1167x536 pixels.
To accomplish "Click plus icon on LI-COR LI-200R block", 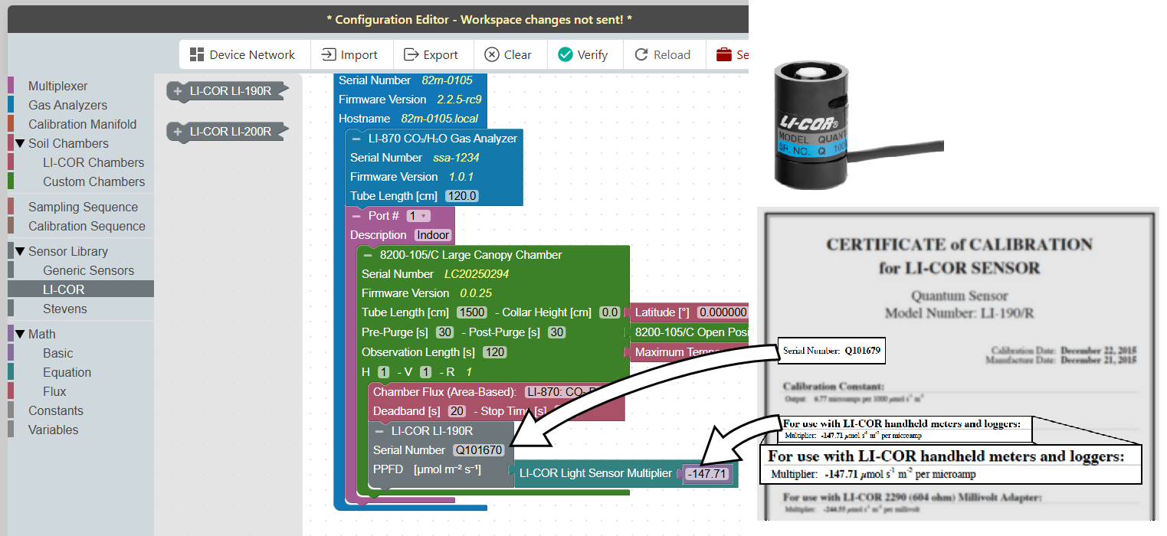I will tap(179, 132).
